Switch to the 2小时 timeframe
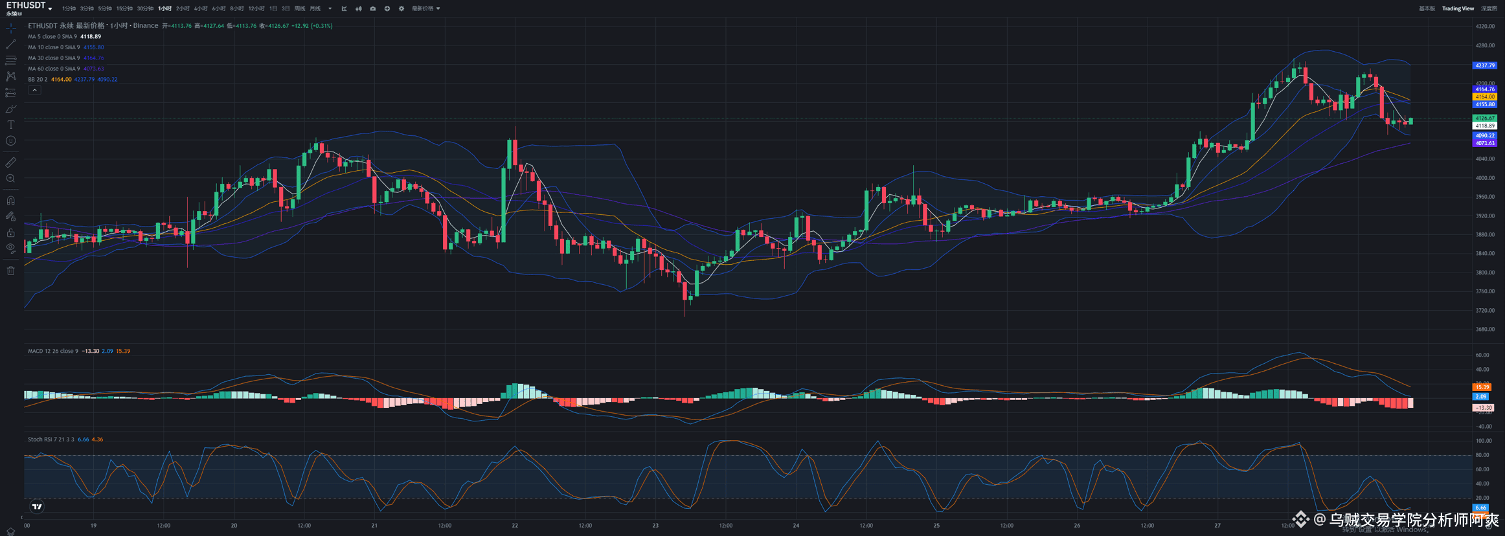 pos(183,8)
